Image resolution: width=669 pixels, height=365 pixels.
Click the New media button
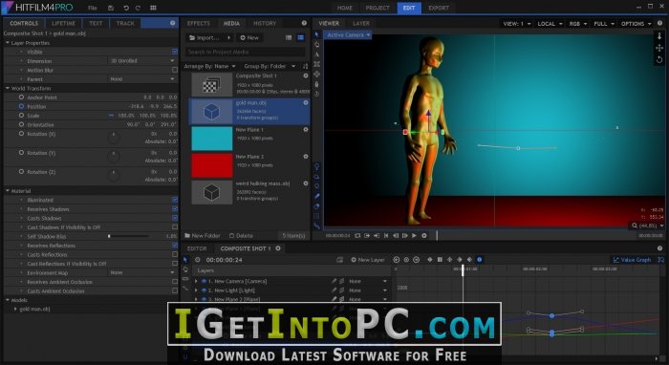(249, 37)
